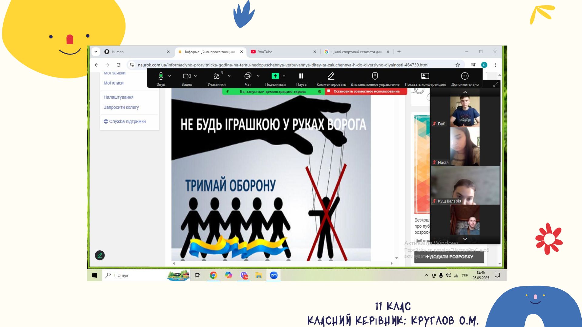The image size is (582, 327).
Task: Expand share options arrow
Action: tap(284, 76)
